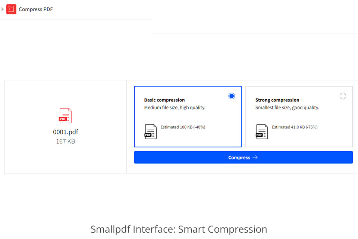Click the Basic compression heading
This screenshot has width=358, height=239.
pos(164,100)
